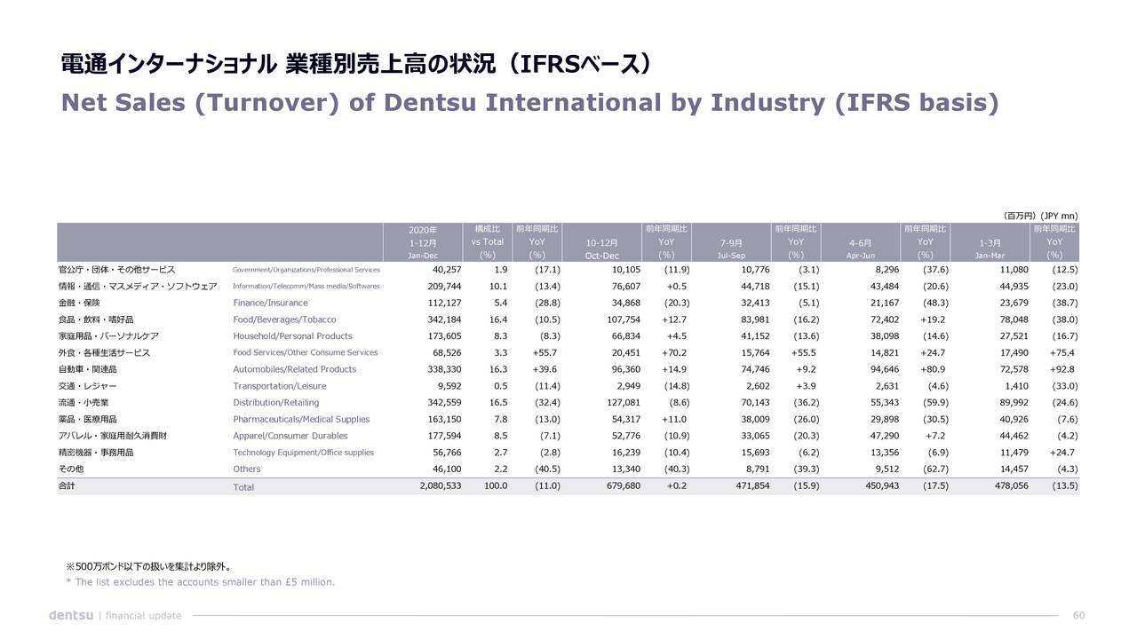
Task: Click the Apr-Jun total value 450,943
Action: pos(881,485)
